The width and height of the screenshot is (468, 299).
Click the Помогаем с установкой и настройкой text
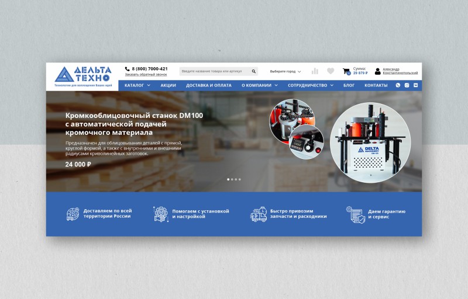(x=201, y=214)
